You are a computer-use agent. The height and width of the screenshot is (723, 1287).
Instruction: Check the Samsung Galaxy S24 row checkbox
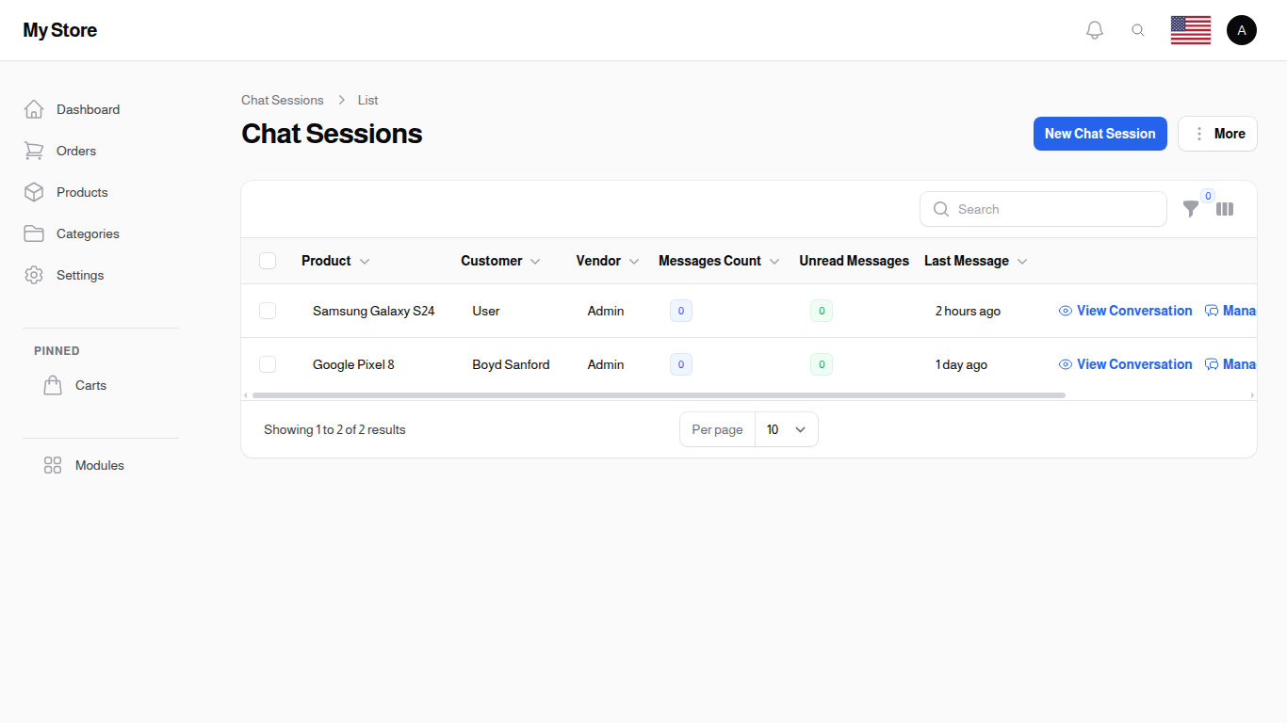268,311
